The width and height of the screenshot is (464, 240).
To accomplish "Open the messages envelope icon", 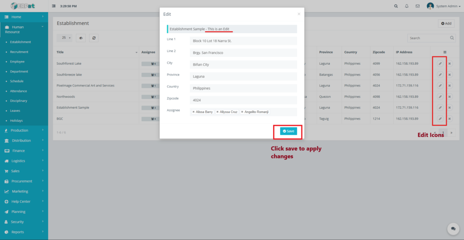I will pos(417,6).
